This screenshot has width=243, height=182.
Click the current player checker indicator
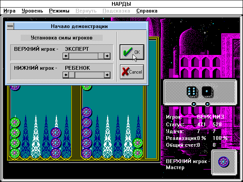pyautogui.click(x=224, y=162)
